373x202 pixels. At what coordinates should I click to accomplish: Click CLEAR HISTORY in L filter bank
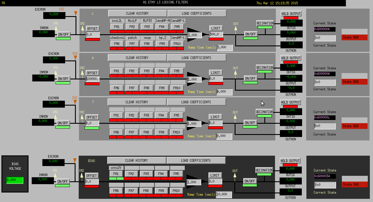(x=137, y=14)
